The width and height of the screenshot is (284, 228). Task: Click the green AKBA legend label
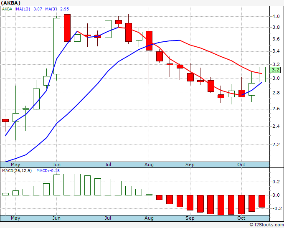point(7,9)
